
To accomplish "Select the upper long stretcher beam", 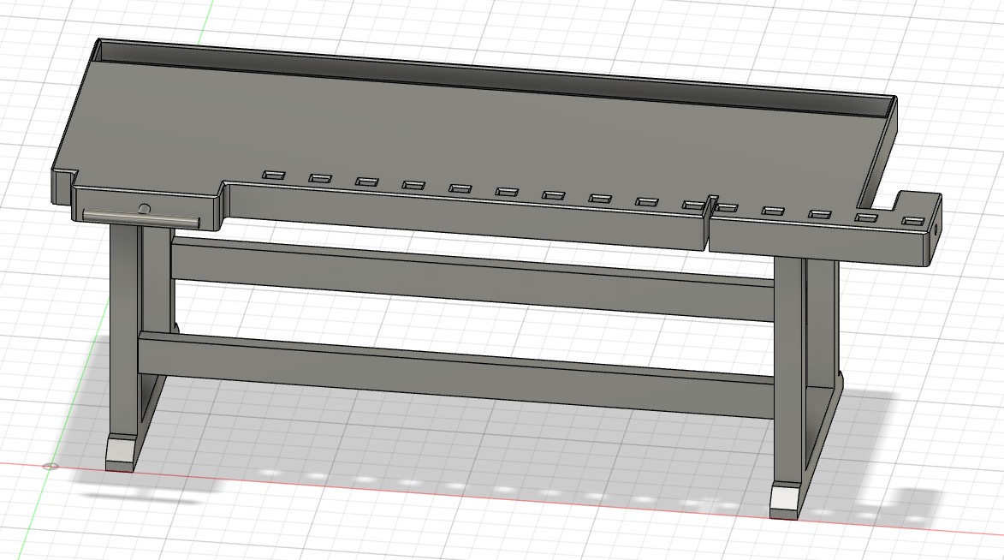I will [x=472, y=279].
